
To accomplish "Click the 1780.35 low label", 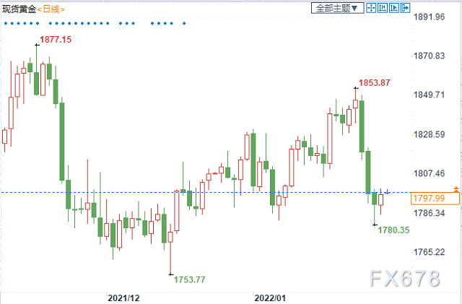I will tap(393, 230).
